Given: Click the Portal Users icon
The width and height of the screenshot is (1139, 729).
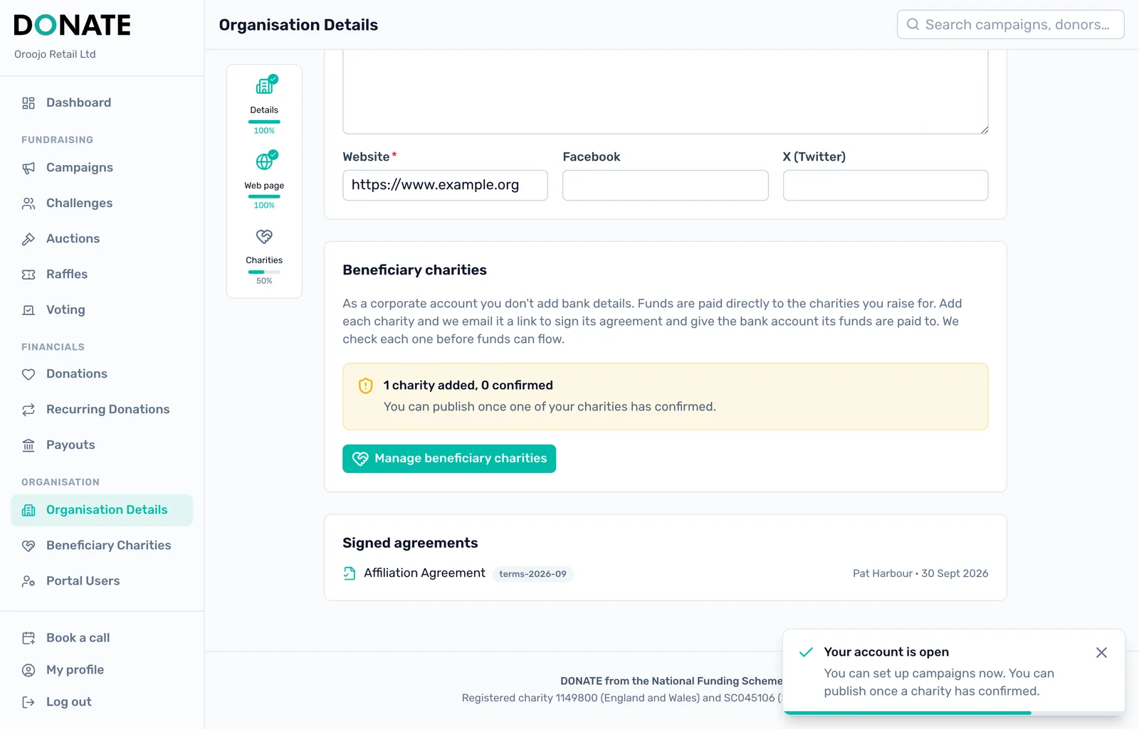Looking at the screenshot, I should 28,581.
